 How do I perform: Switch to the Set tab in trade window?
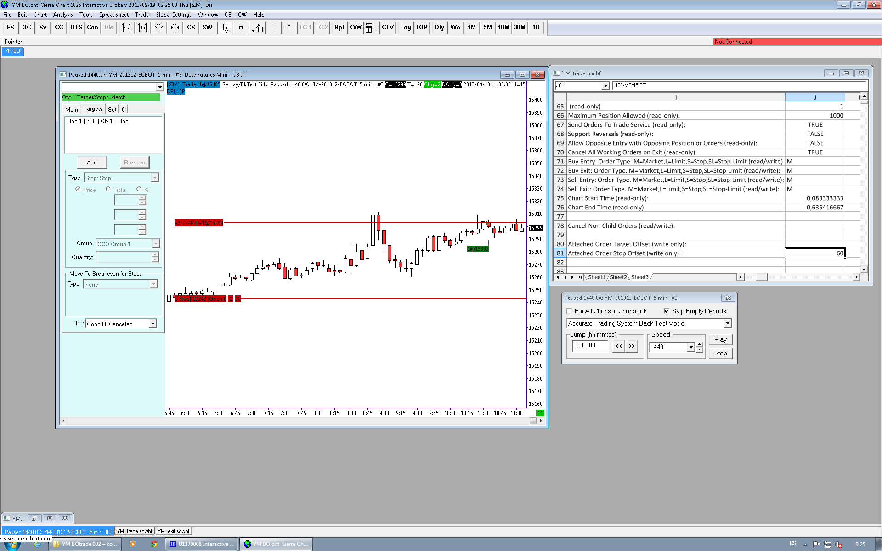[112, 110]
